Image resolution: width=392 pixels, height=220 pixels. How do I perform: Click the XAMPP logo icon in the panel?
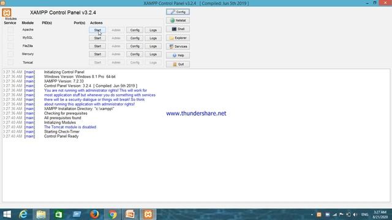pyautogui.click(x=7, y=12)
